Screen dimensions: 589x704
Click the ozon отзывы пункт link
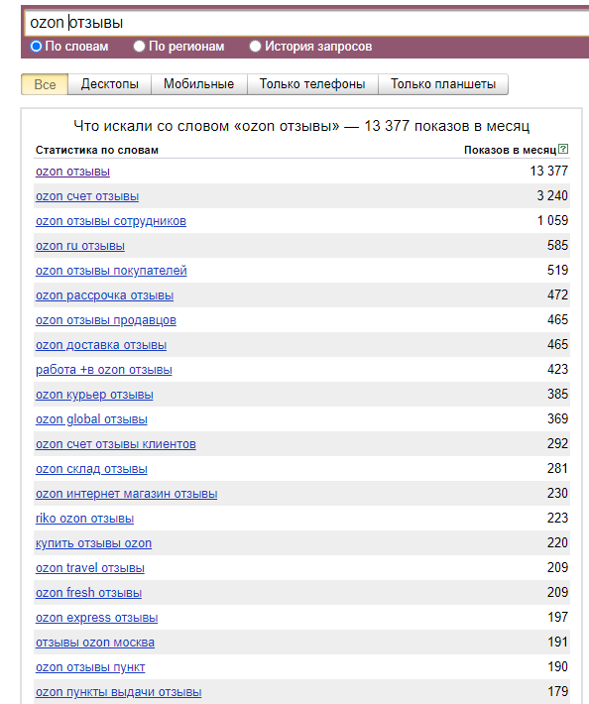point(90,667)
